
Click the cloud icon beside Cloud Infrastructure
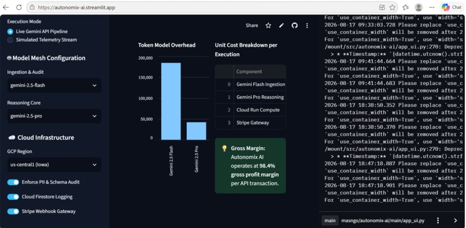(12, 137)
